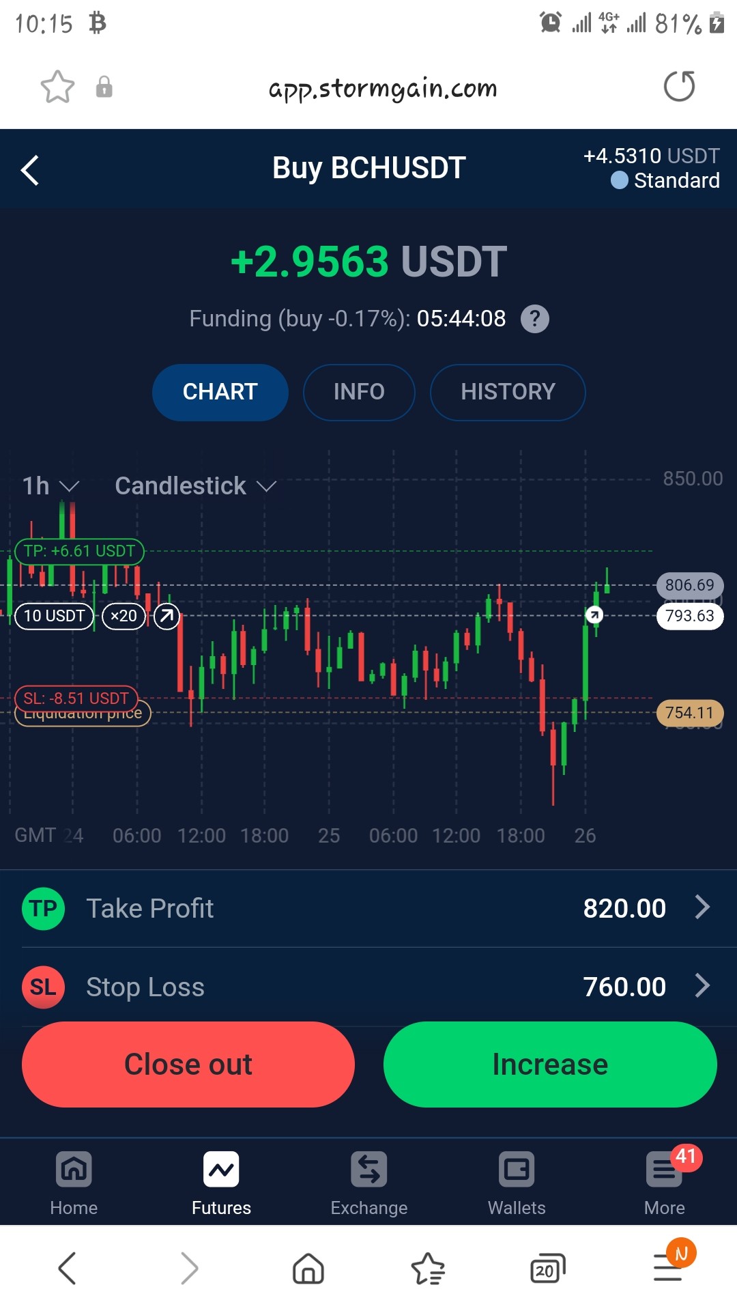Open funding help question mark
The height and width of the screenshot is (1311, 737).
[535, 319]
